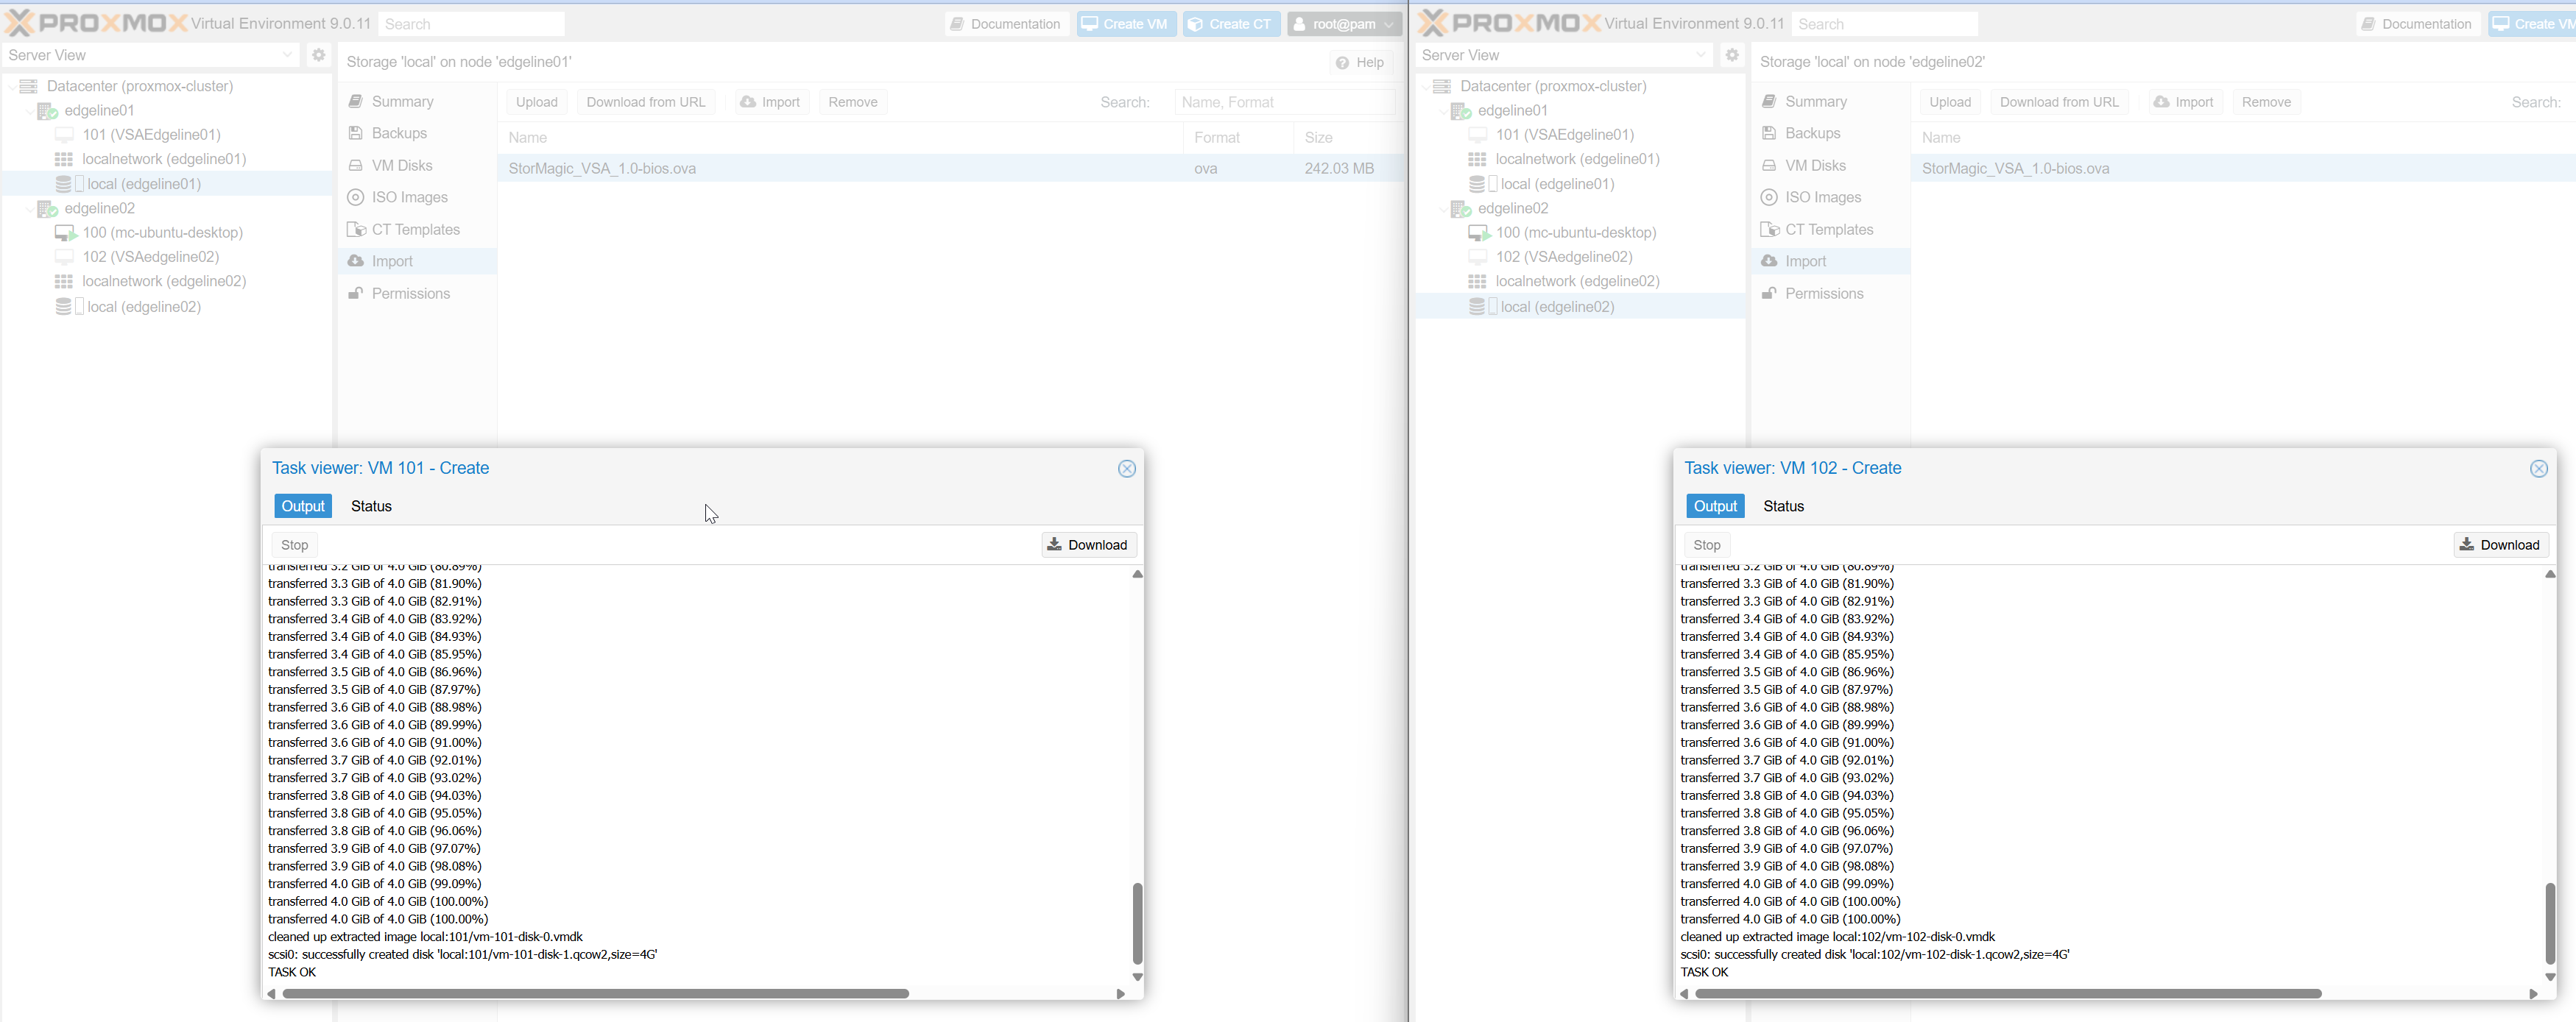The height and width of the screenshot is (1022, 2576).
Task: Click the gear icon beside right Server View
Action: pos(1732,55)
